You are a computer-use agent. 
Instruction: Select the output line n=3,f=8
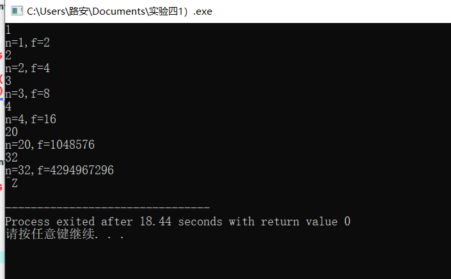point(28,94)
